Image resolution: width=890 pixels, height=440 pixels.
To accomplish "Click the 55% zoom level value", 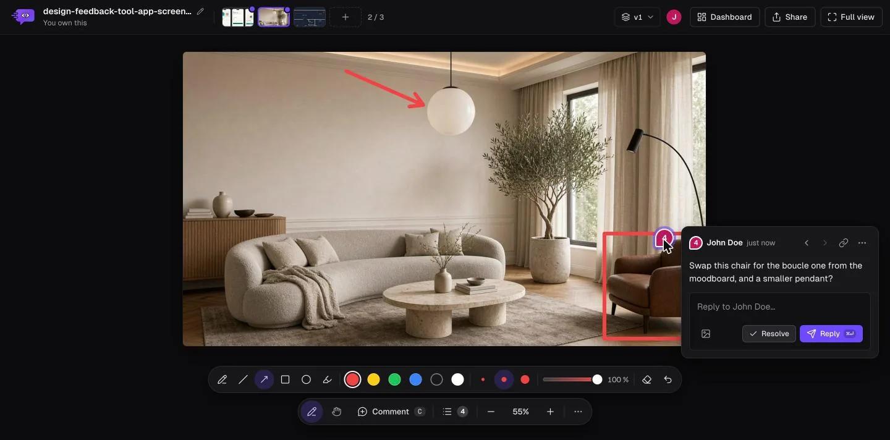I will [x=521, y=412].
